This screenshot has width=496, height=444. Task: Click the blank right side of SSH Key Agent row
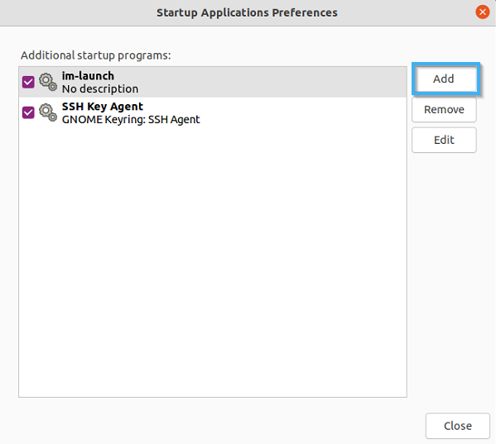pos(304,112)
